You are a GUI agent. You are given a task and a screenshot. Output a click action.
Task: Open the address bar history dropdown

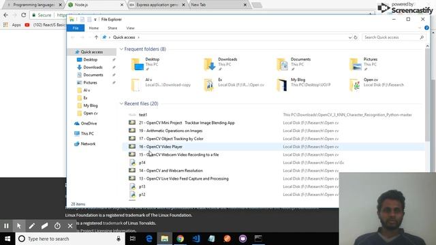(349, 37)
